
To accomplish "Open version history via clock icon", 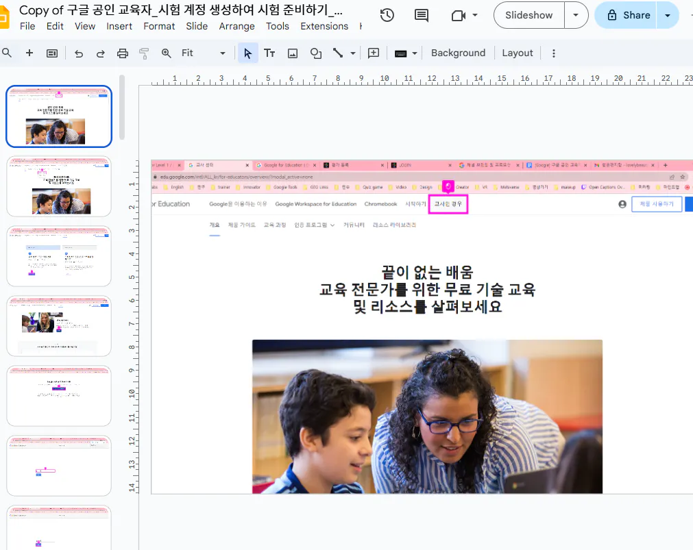I will coord(387,14).
